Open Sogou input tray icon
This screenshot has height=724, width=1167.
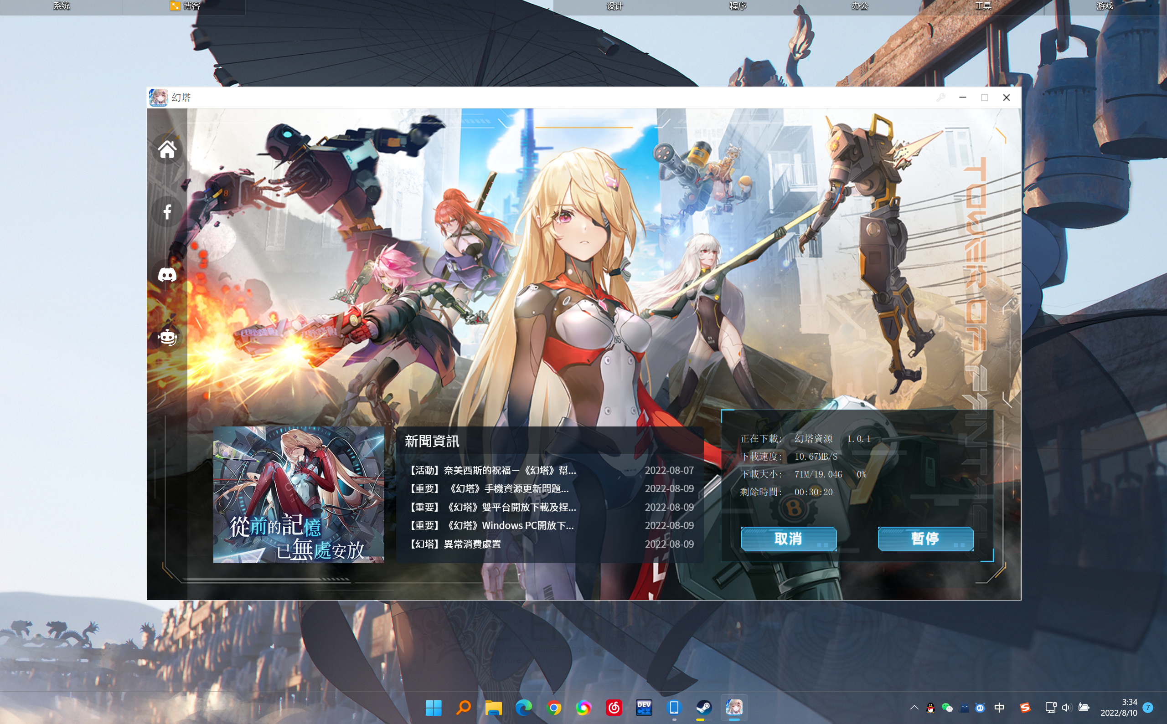(1025, 707)
